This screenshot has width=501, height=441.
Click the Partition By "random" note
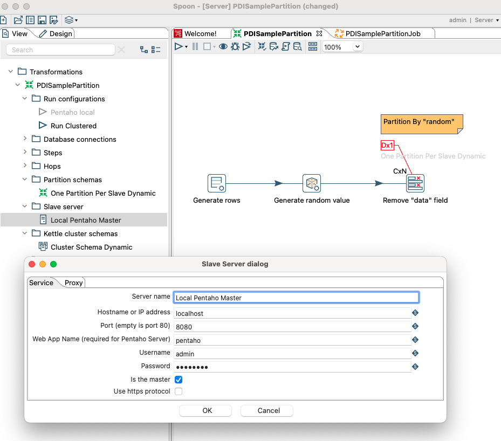click(422, 124)
